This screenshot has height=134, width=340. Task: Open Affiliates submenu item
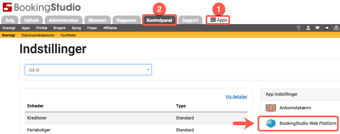coord(110,28)
